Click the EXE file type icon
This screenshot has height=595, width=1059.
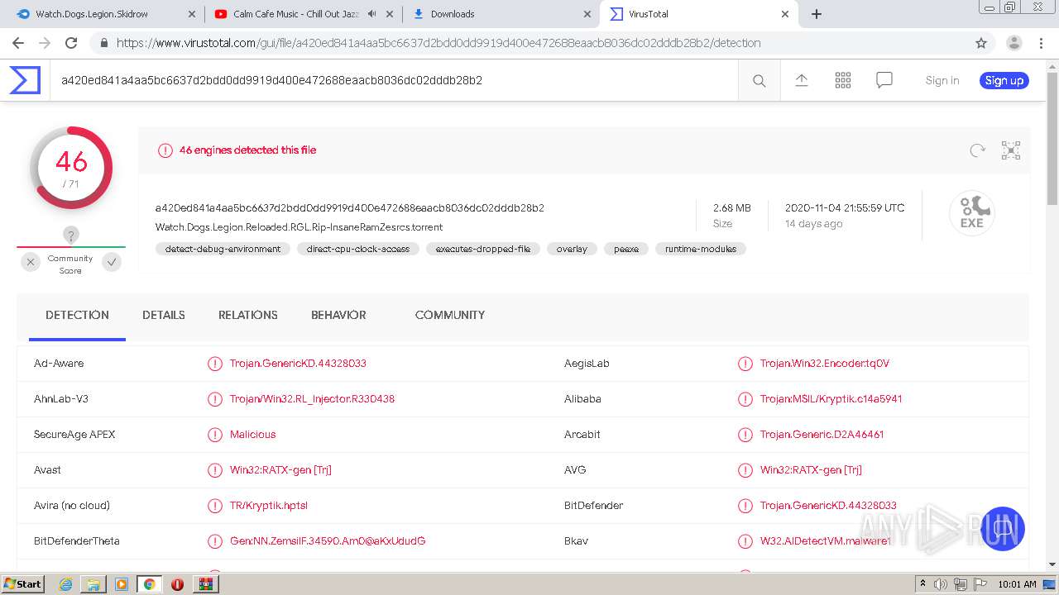971,213
